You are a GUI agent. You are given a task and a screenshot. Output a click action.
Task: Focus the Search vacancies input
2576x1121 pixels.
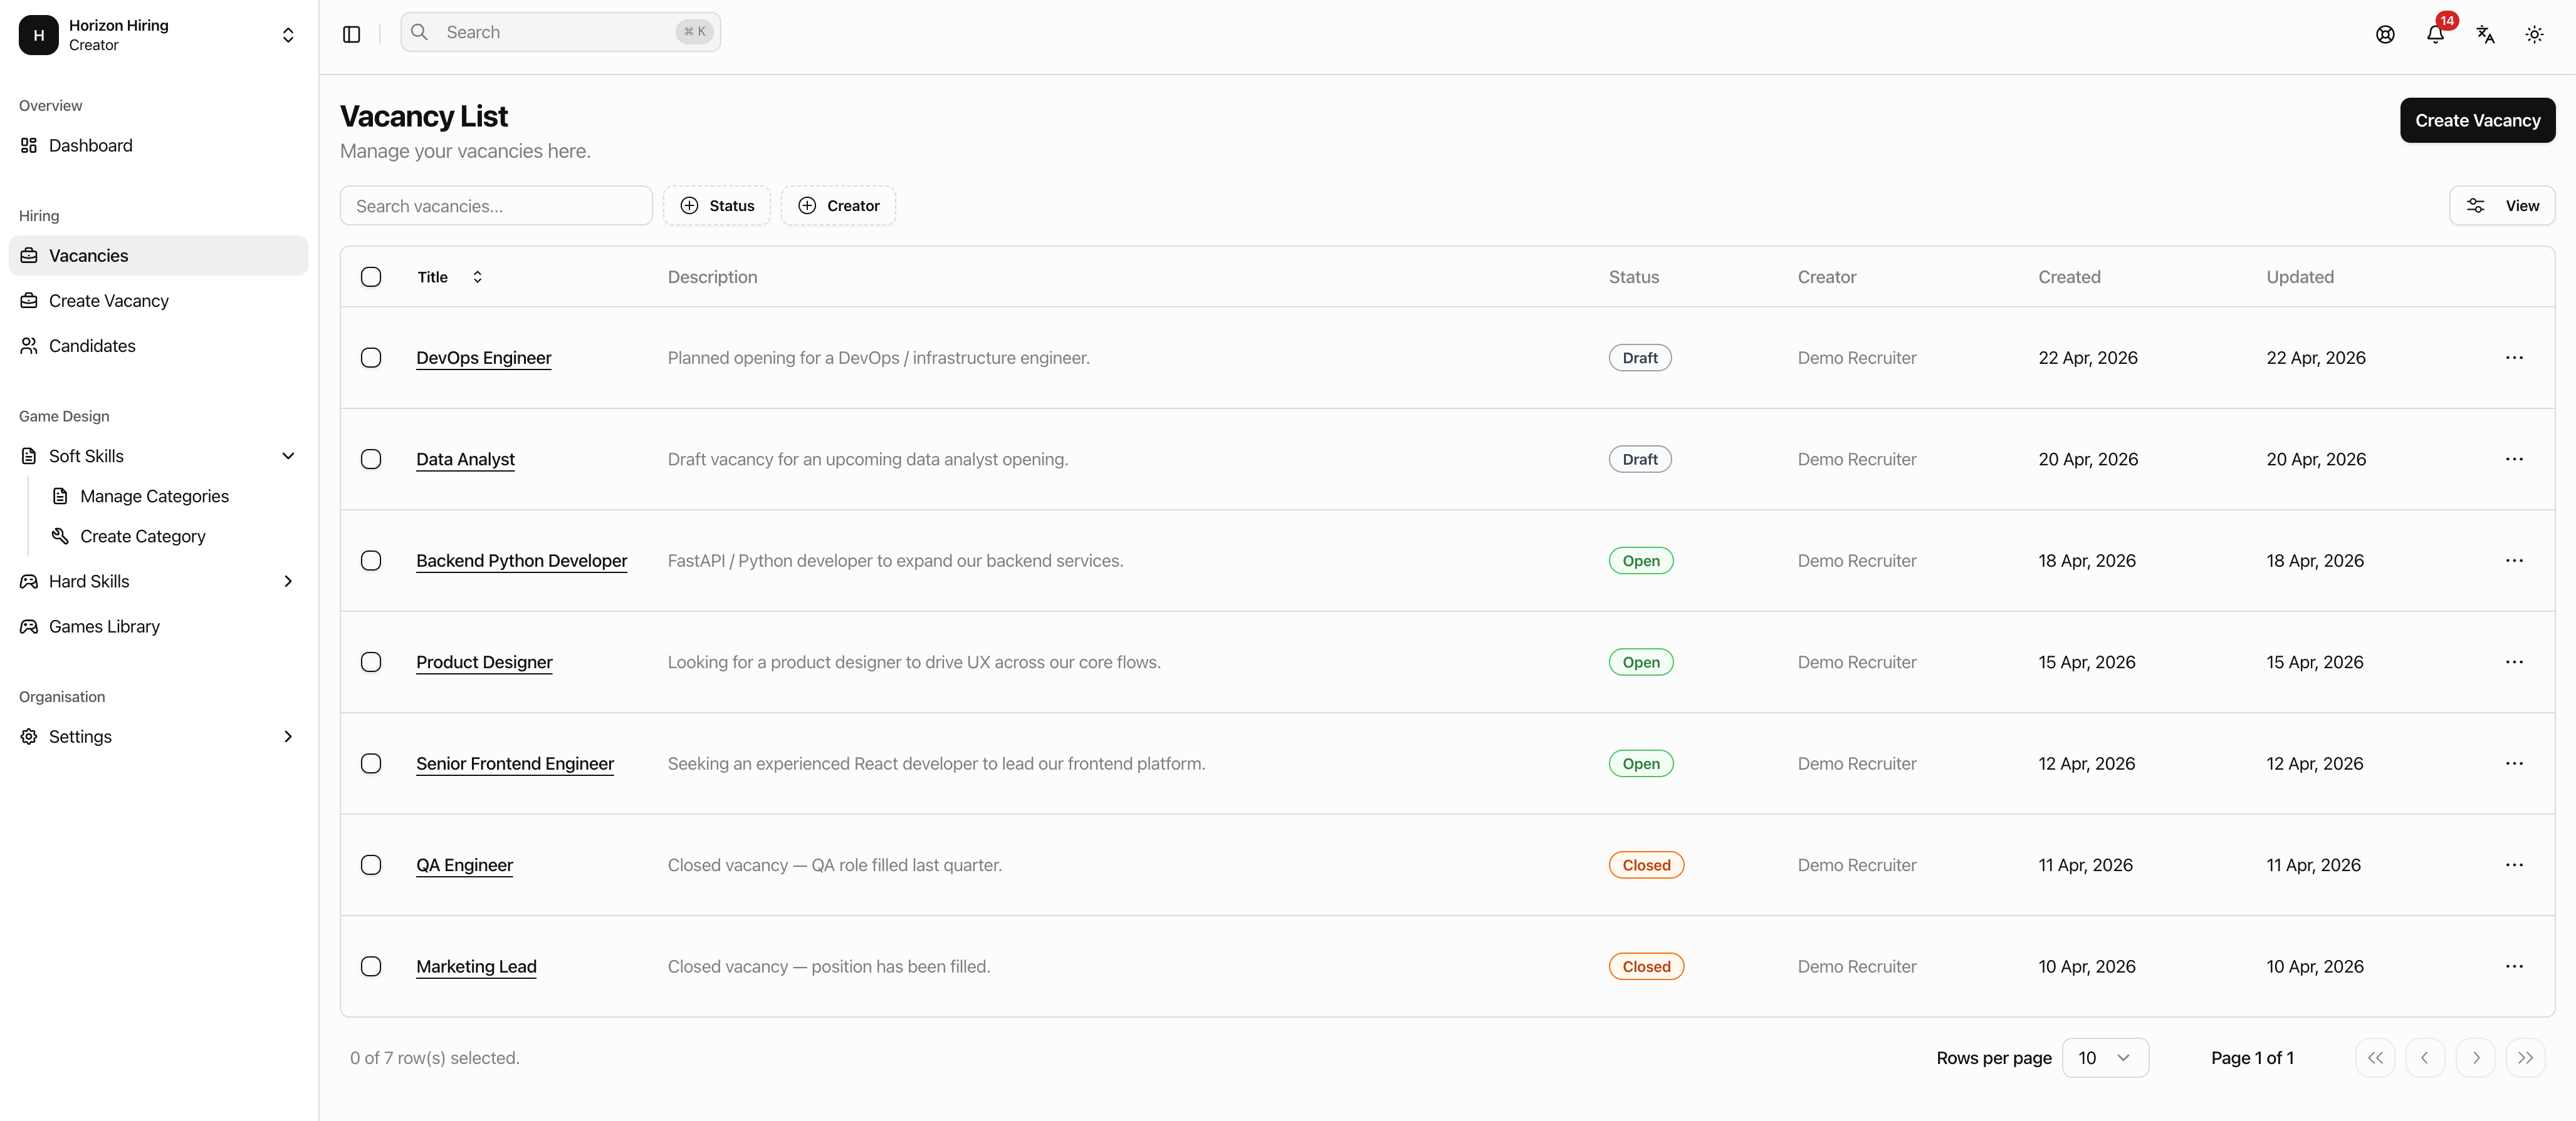[496, 206]
